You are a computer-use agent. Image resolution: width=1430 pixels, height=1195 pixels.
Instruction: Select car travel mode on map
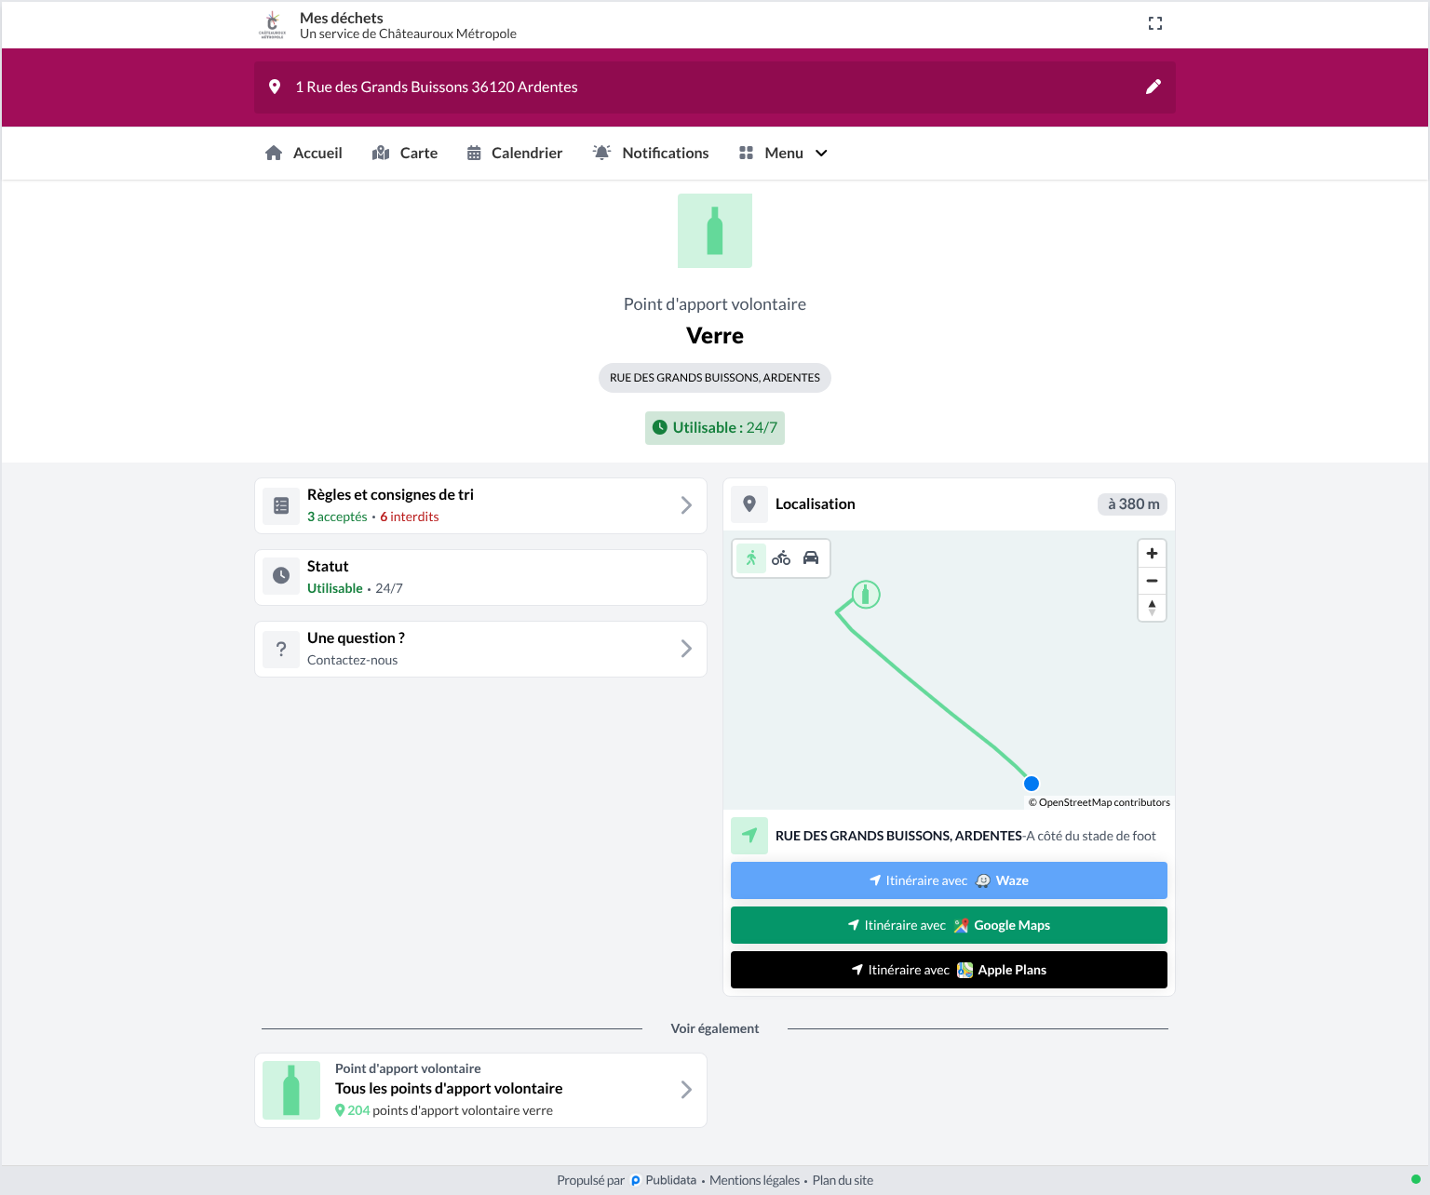click(811, 558)
